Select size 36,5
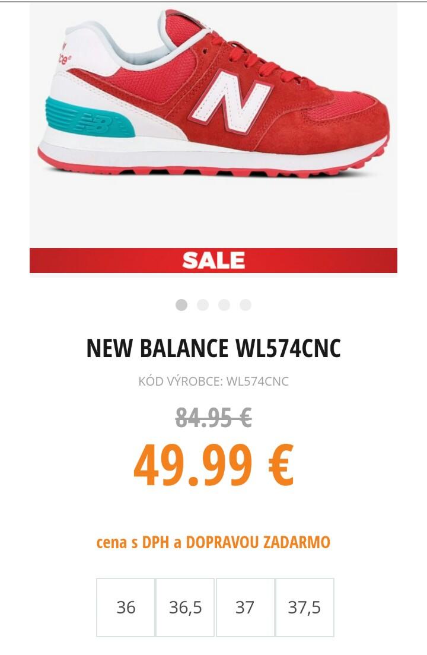427x655 pixels. (x=185, y=608)
